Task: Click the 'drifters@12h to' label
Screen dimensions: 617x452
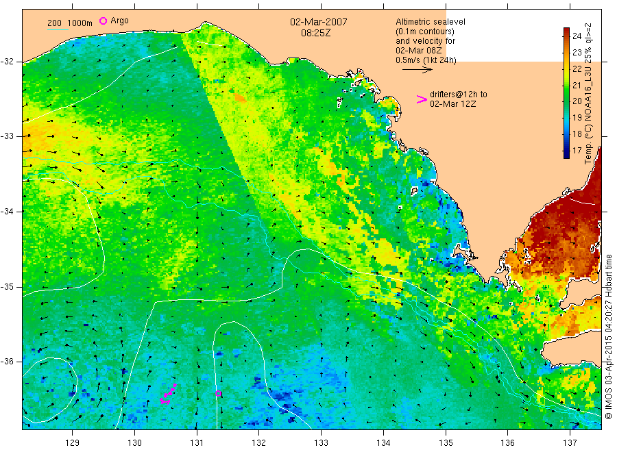Action: 459,95
